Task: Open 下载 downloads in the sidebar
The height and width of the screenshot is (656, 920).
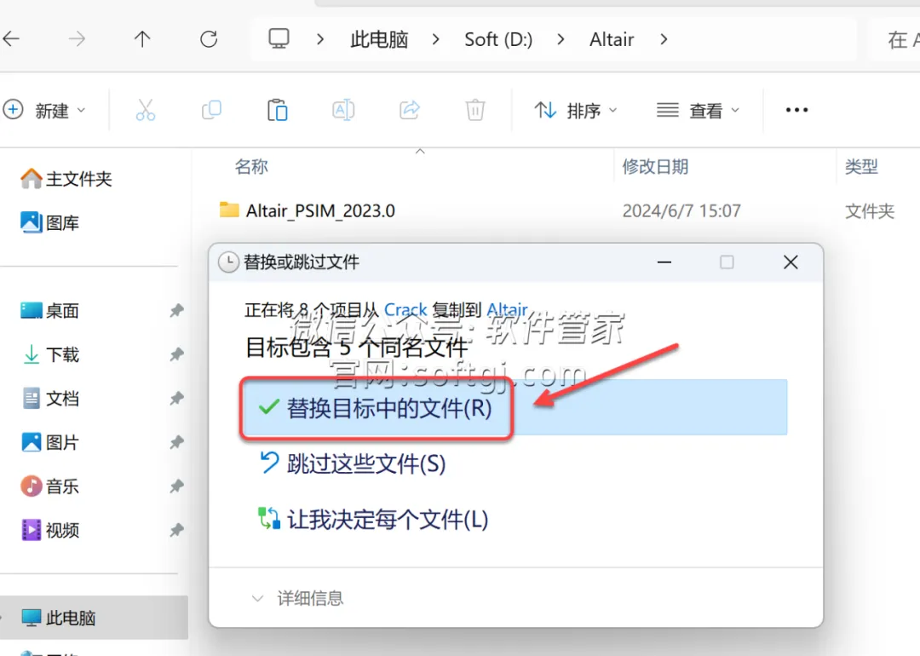Action: [49, 354]
